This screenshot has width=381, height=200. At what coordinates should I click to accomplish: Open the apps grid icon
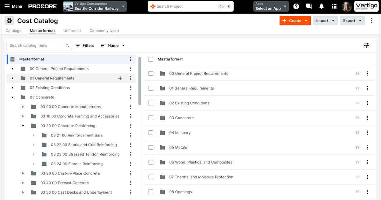coord(334,6)
